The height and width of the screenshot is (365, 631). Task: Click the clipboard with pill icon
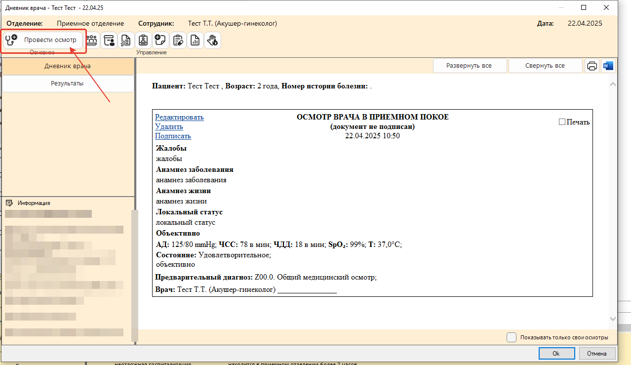178,41
